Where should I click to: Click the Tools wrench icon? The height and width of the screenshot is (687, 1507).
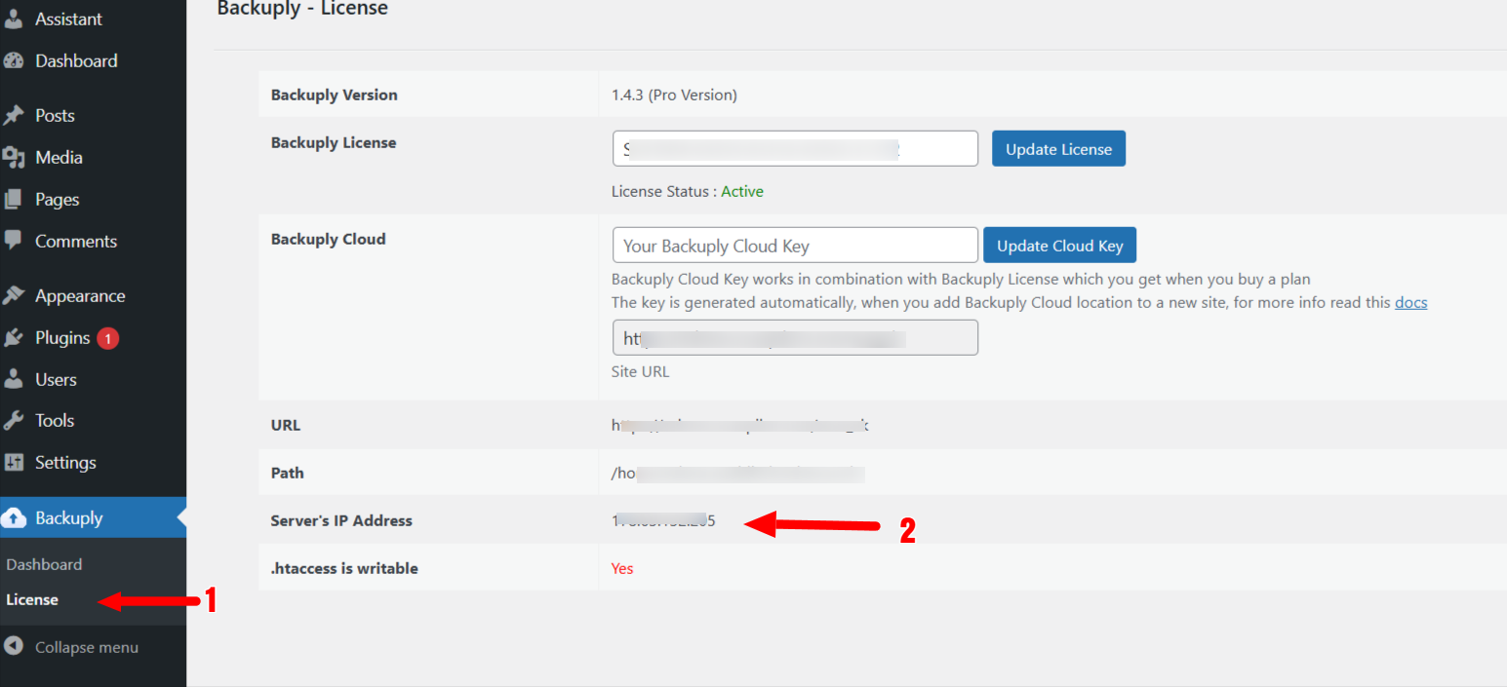point(14,421)
